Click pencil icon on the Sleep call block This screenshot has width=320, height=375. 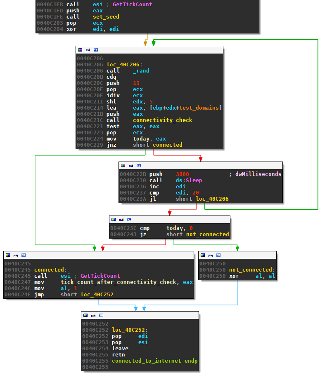point(131,166)
